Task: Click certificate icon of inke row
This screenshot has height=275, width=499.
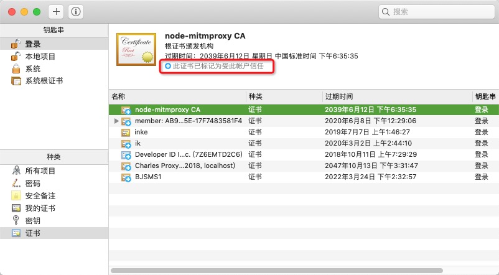Action: (x=126, y=132)
